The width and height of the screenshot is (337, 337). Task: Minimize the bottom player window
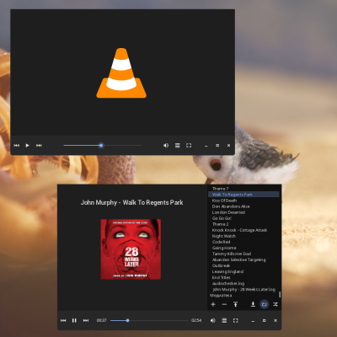coord(253,321)
